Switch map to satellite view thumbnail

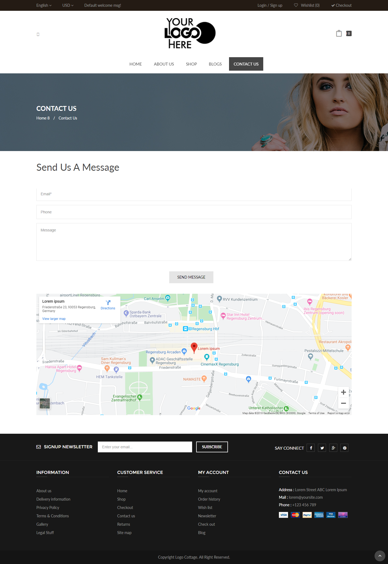(x=45, y=404)
